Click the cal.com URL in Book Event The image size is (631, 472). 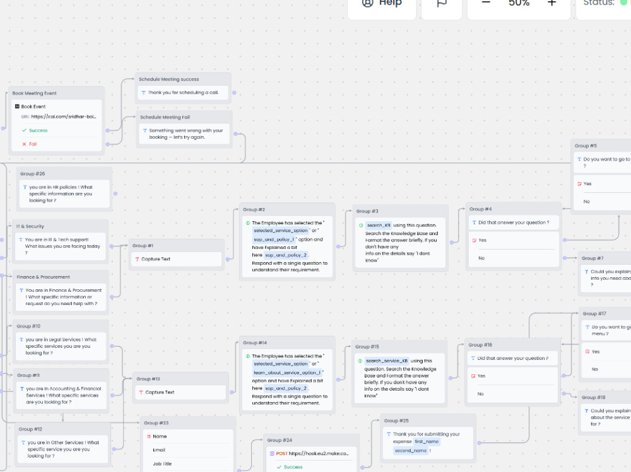pyautogui.click(x=64, y=117)
